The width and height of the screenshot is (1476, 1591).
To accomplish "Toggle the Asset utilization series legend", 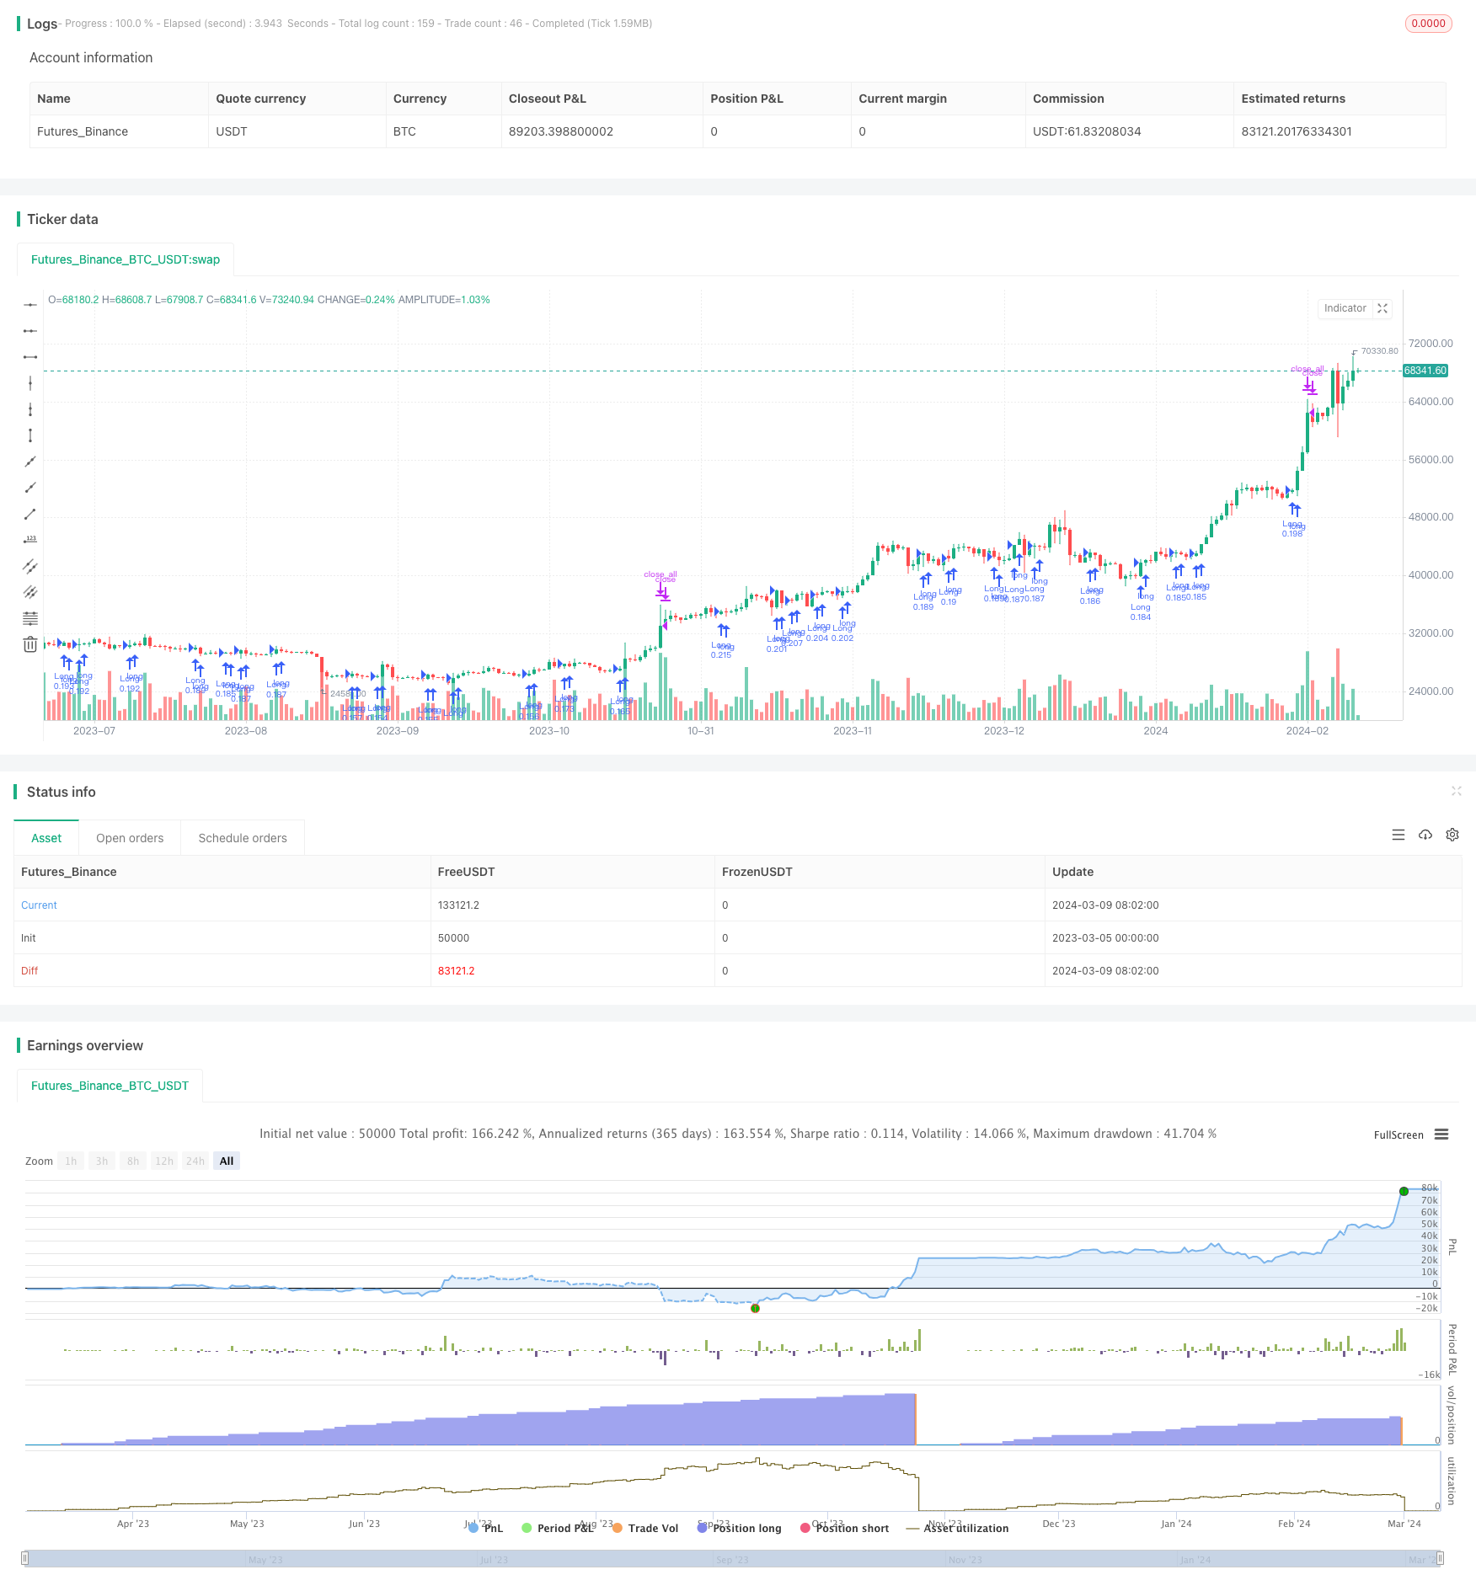I will (958, 1528).
